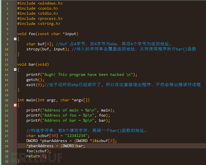This screenshot has height=165, width=206.
Task: Click 'Address of bar' printf line
Action: (68, 121)
